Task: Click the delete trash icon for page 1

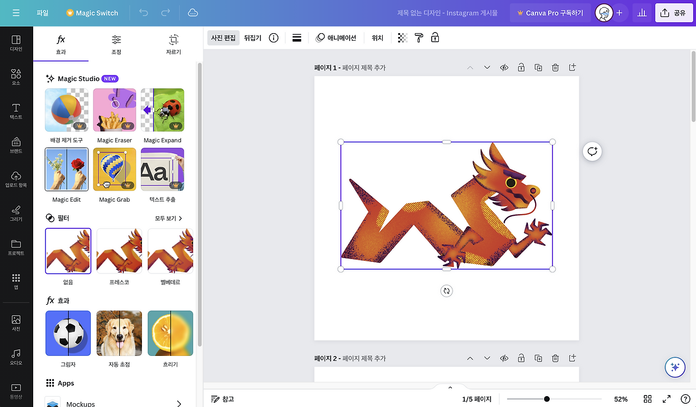Action: [x=555, y=67]
